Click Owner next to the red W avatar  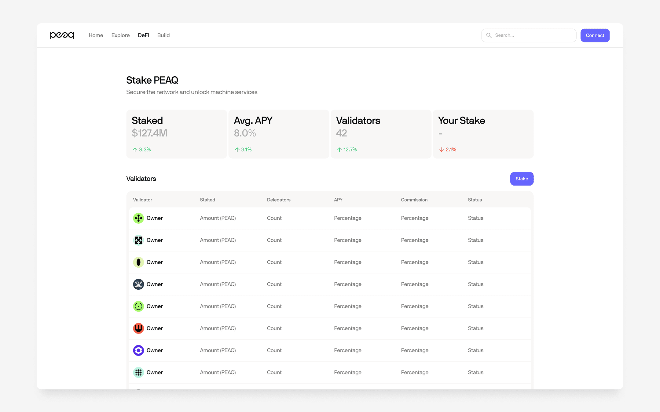[155, 328]
